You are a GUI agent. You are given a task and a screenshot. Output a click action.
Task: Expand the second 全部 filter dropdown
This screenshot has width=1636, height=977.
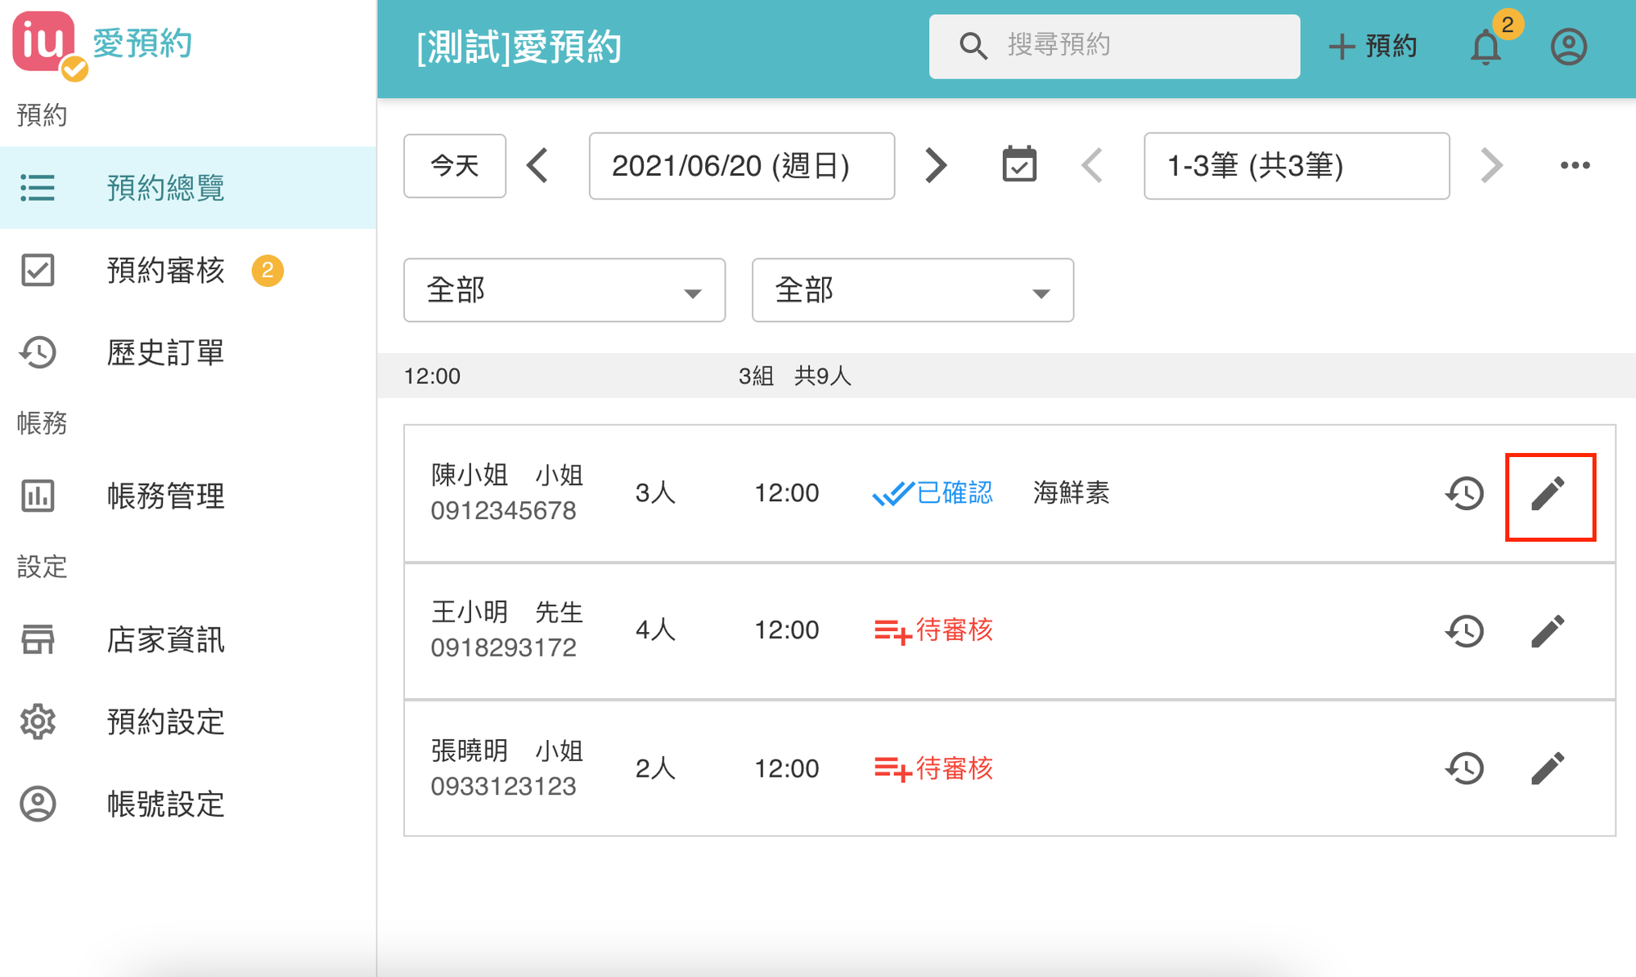pyautogui.click(x=912, y=290)
